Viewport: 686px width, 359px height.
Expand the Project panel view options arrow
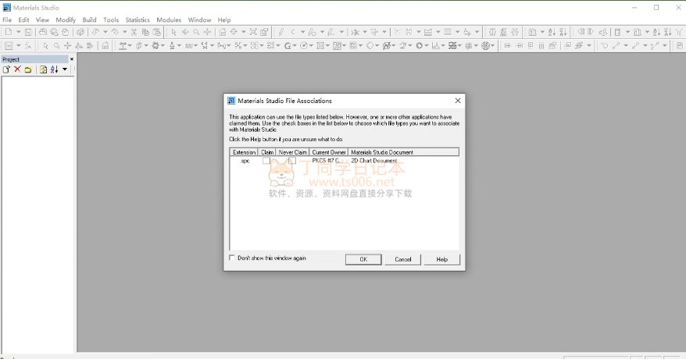65,69
